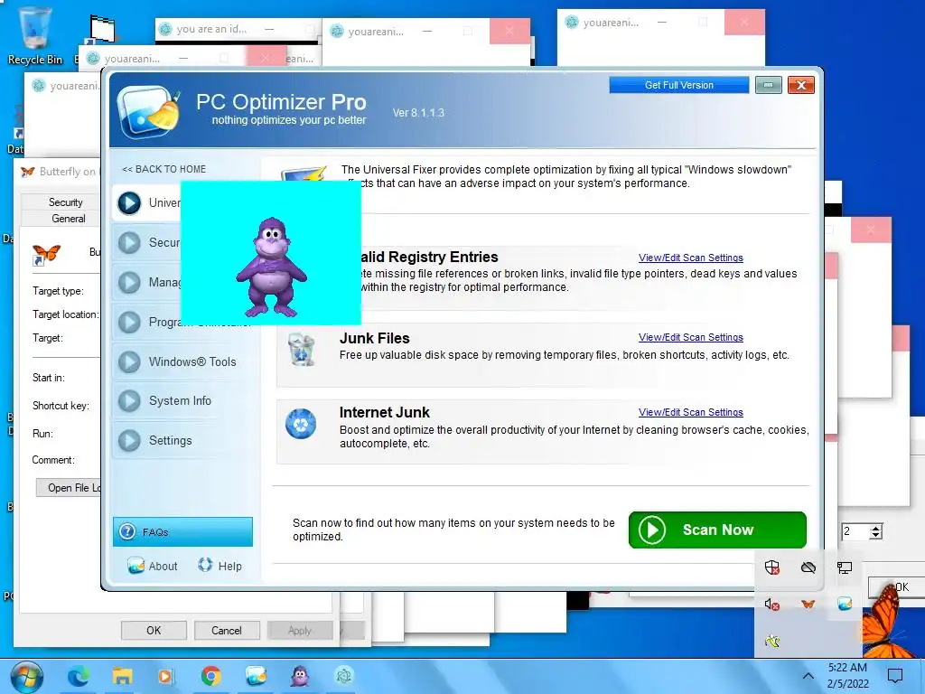This screenshot has height=694, width=925.
Task: Open the Windows Start menu orb
Action: pyautogui.click(x=26, y=676)
